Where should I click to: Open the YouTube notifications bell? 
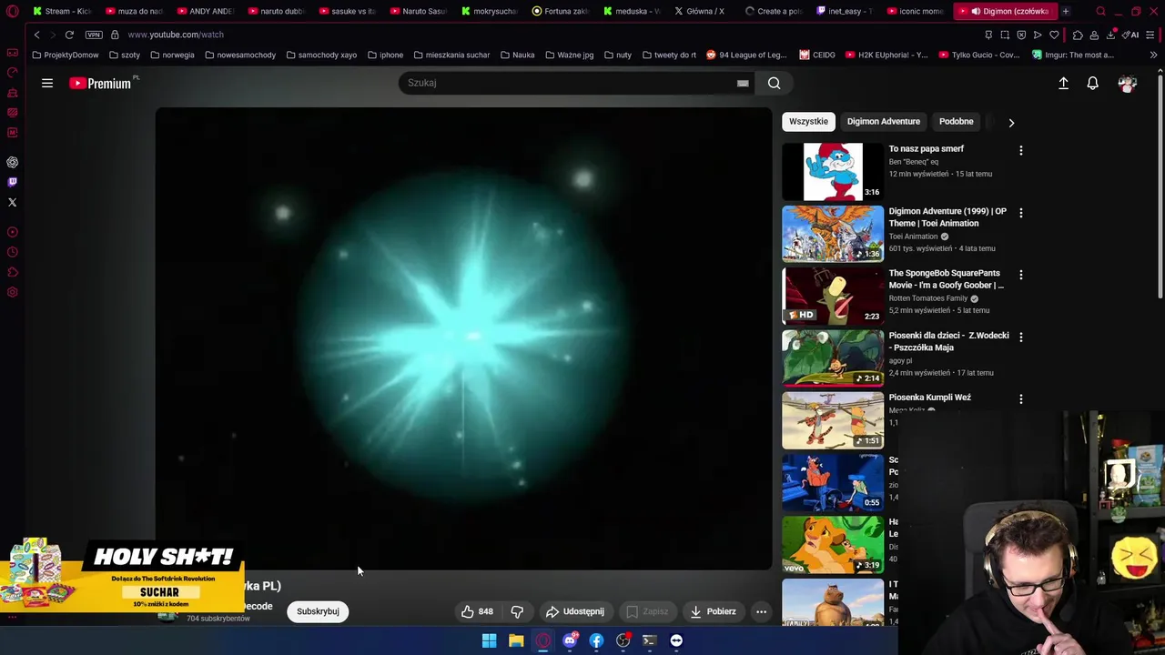tap(1093, 83)
